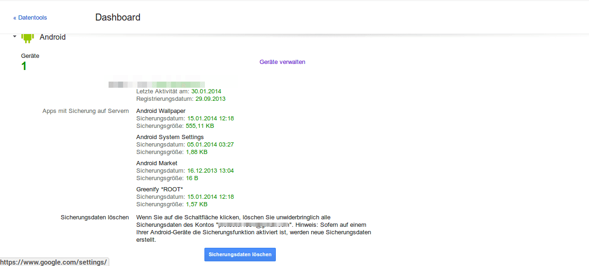The width and height of the screenshot is (589, 266).
Task: Click the 555,11 KB backup size
Action: (200, 126)
